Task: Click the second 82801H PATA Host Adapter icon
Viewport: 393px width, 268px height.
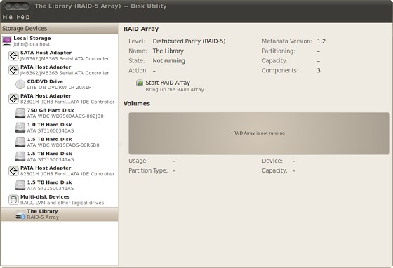Action: coord(13,170)
